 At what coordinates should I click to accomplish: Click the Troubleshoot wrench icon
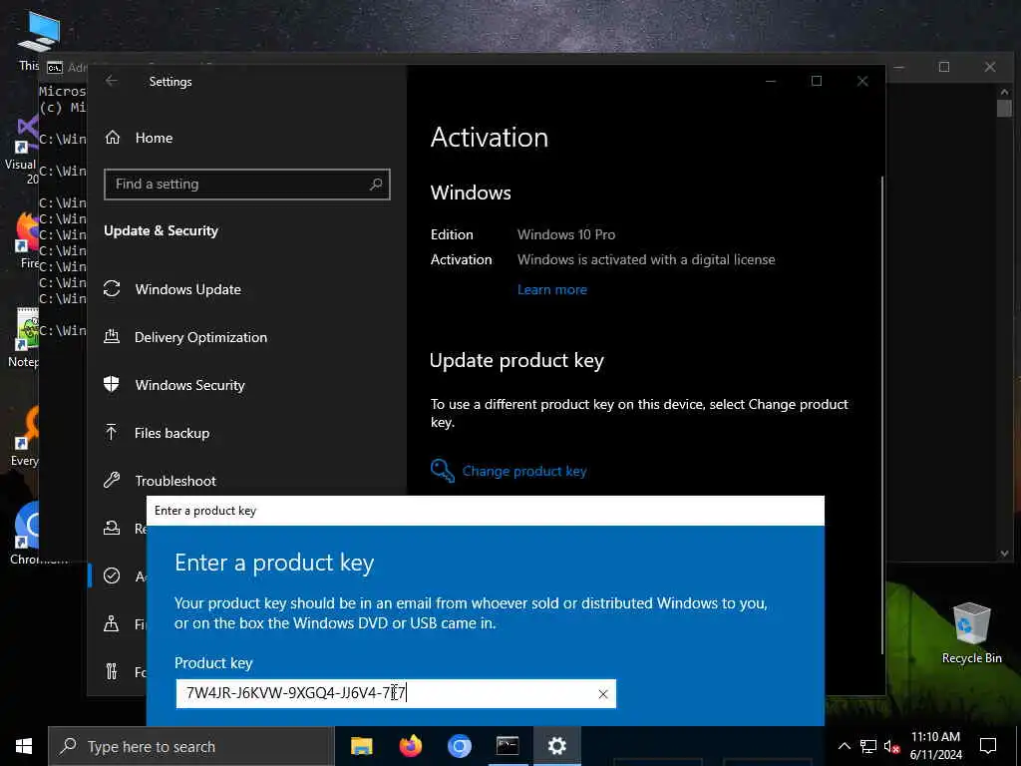tap(112, 480)
